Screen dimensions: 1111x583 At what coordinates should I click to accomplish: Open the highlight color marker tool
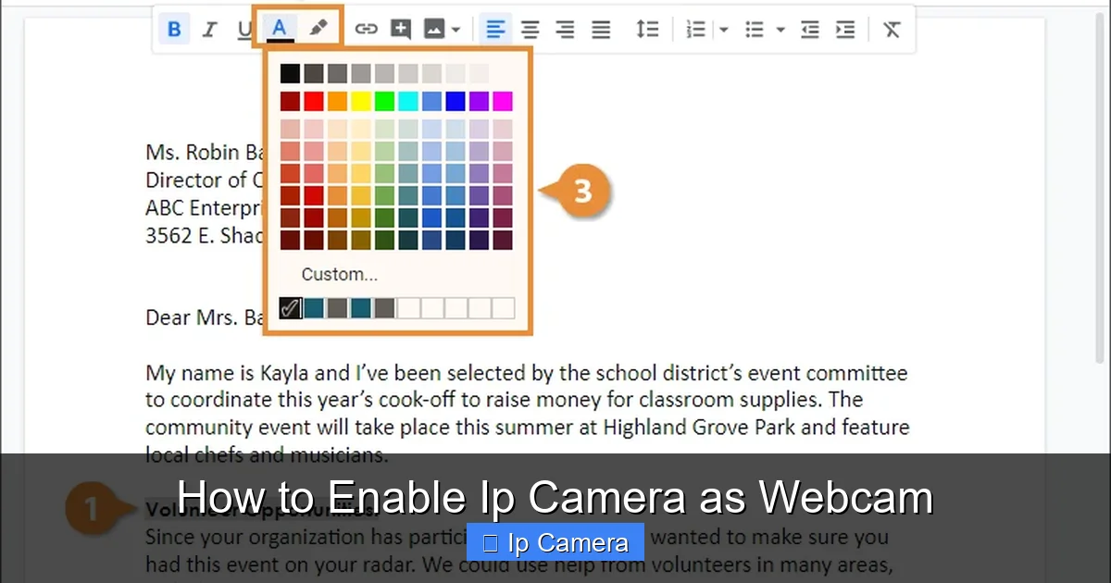click(x=318, y=29)
